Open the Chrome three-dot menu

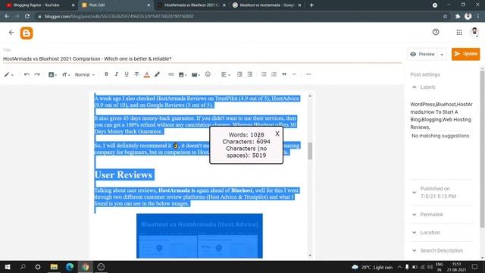(x=478, y=17)
